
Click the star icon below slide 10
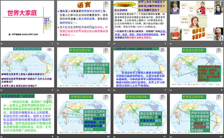click(59, 137)
